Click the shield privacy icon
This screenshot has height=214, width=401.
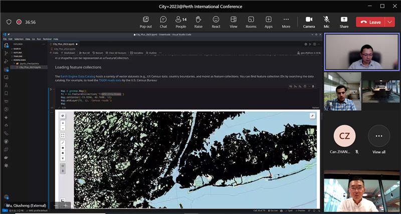coord(9,22)
